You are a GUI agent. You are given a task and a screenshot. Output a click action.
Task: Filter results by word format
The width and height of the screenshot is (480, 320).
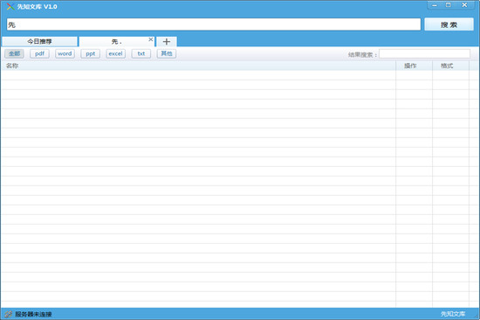(65, 53)
